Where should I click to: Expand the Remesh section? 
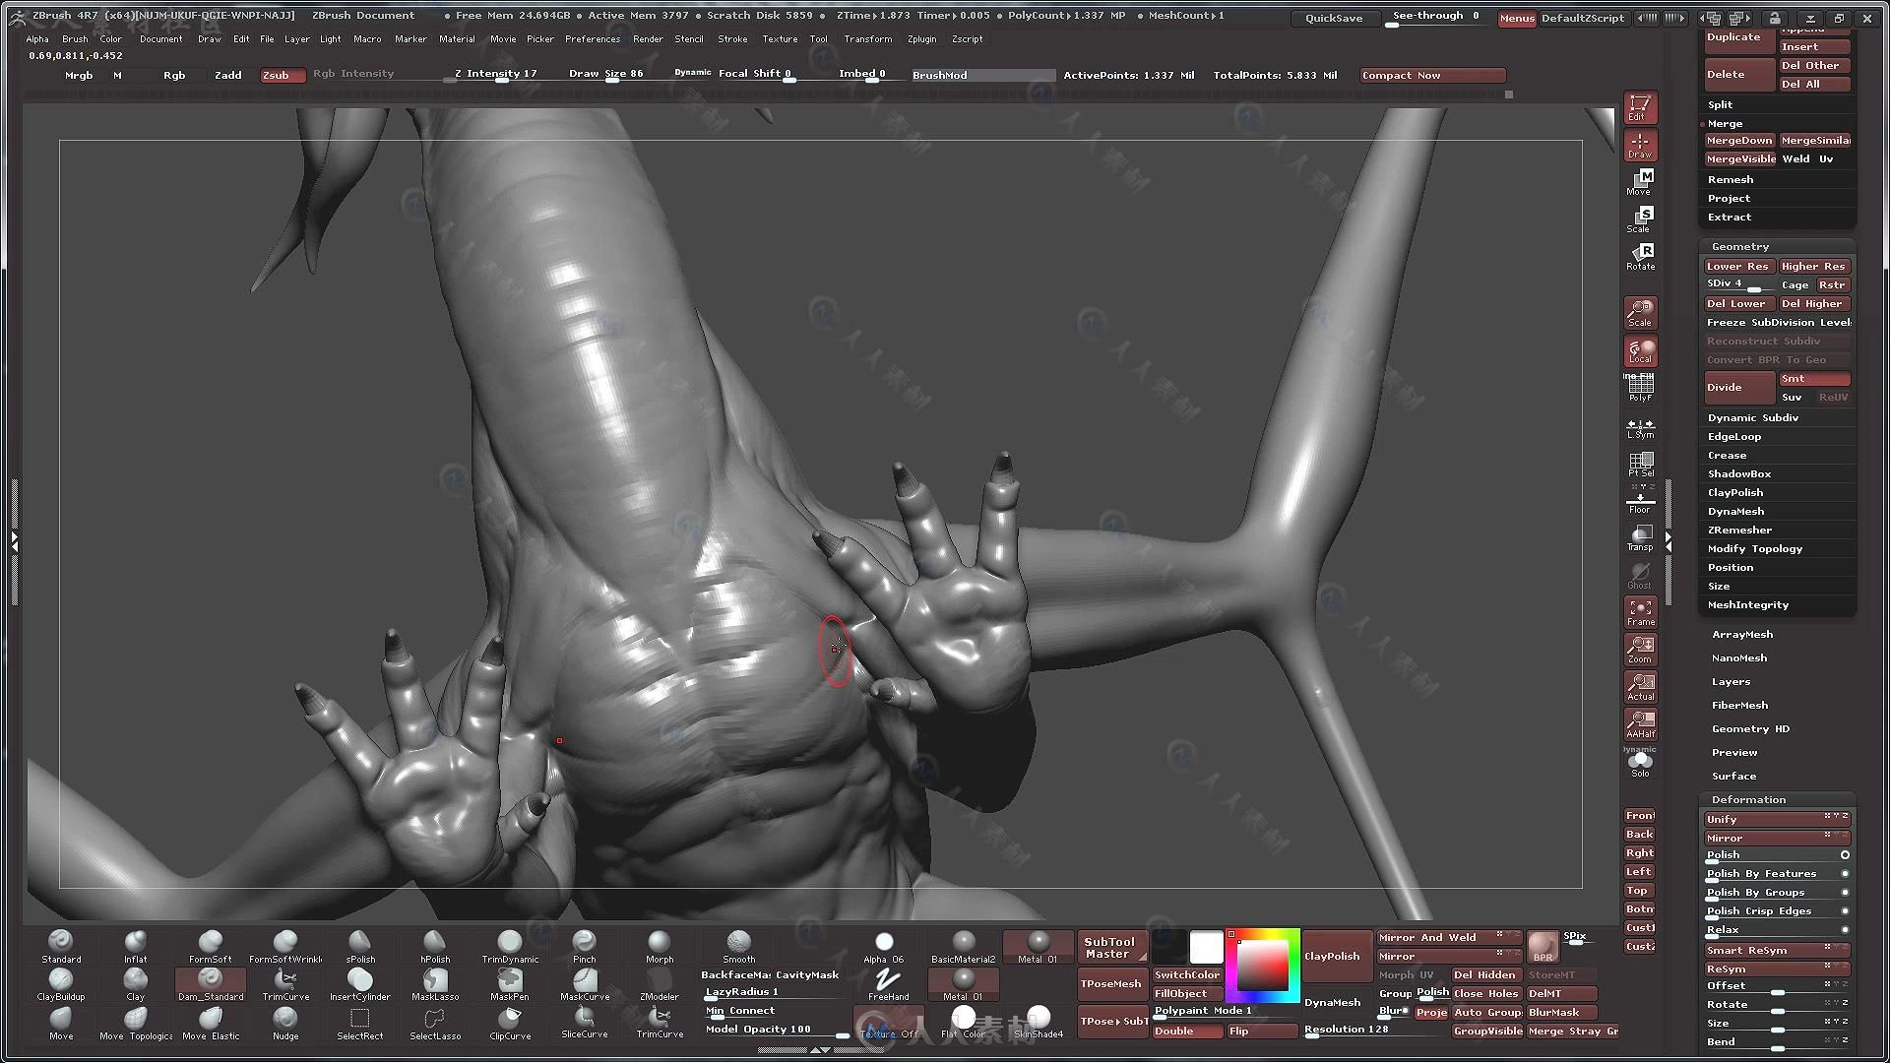1731,179
